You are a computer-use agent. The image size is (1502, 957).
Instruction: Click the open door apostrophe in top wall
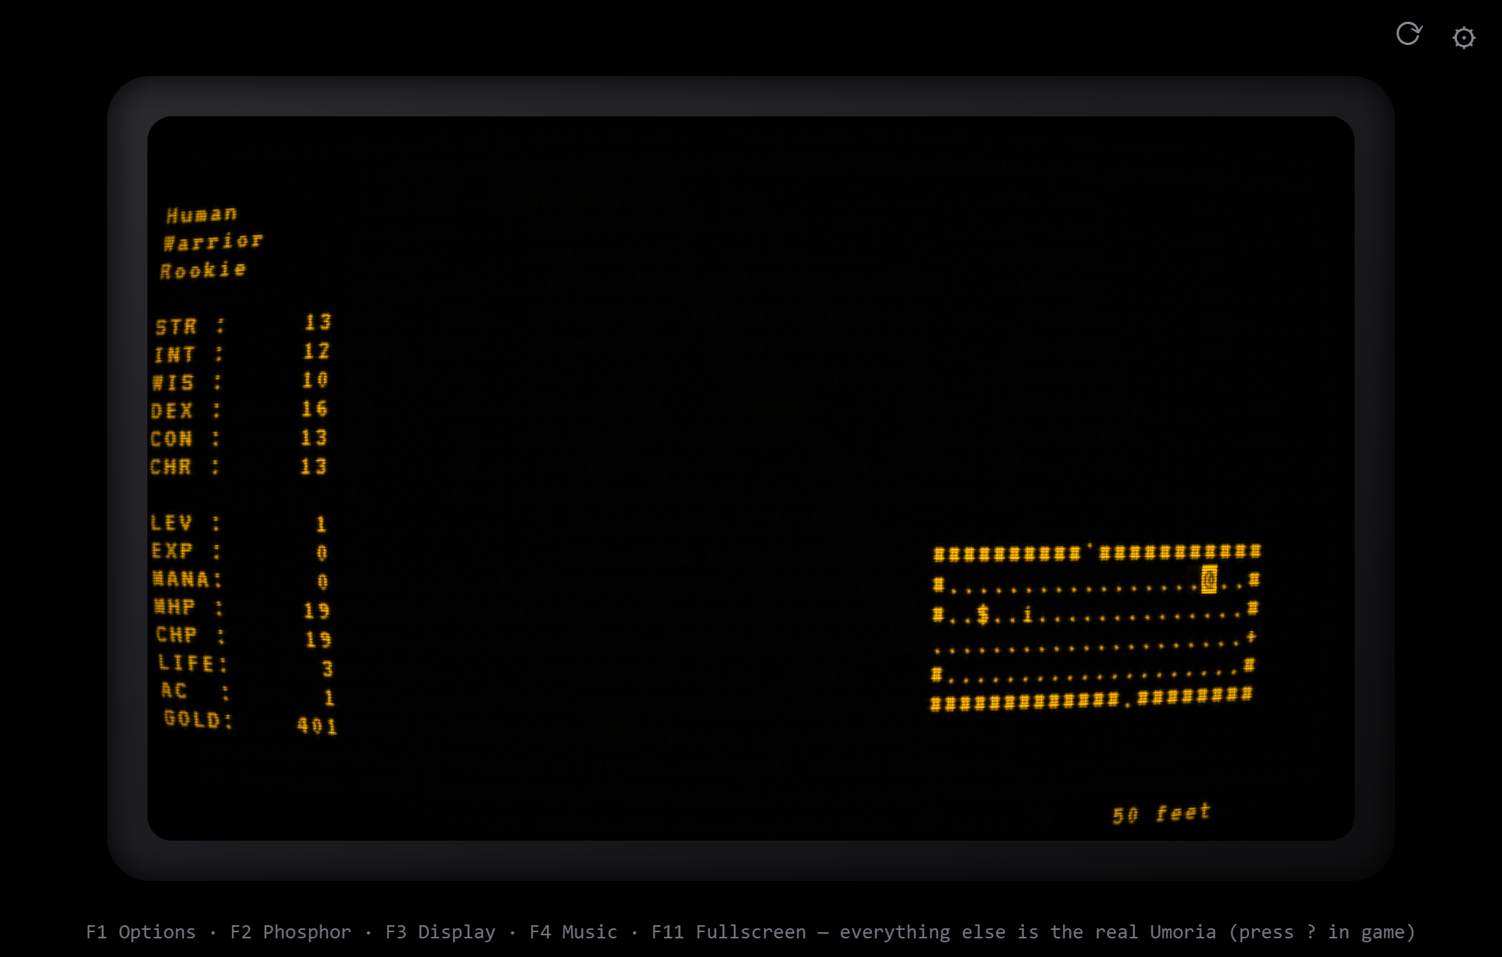click(x=1089, y=548)
